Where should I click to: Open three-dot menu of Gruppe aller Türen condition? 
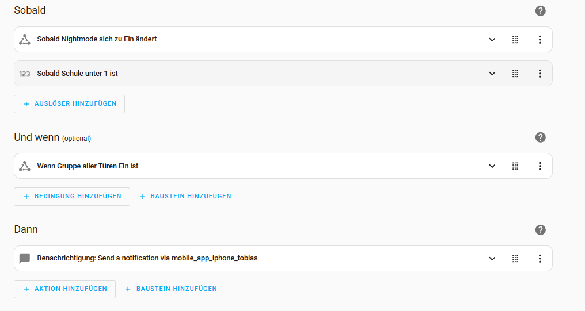point(540,166)
